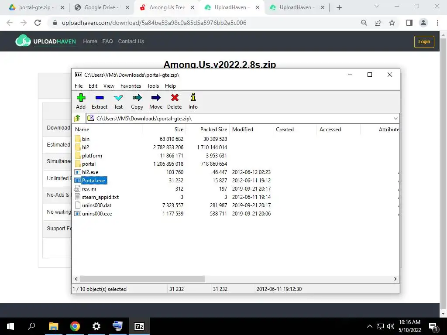Sort by the Packed Size column header
Screen dimensions: 447x335
[207, 129]
